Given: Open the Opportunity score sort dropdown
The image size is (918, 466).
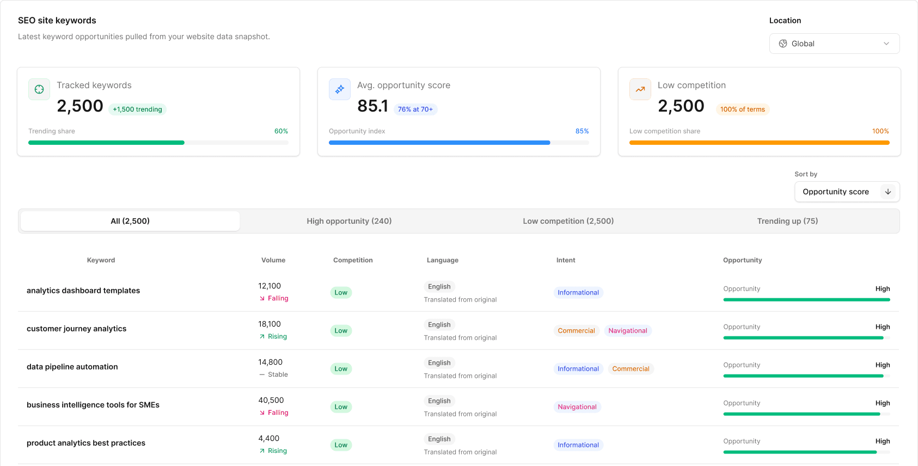Looking at the screenshot, I should pos(836,192).
